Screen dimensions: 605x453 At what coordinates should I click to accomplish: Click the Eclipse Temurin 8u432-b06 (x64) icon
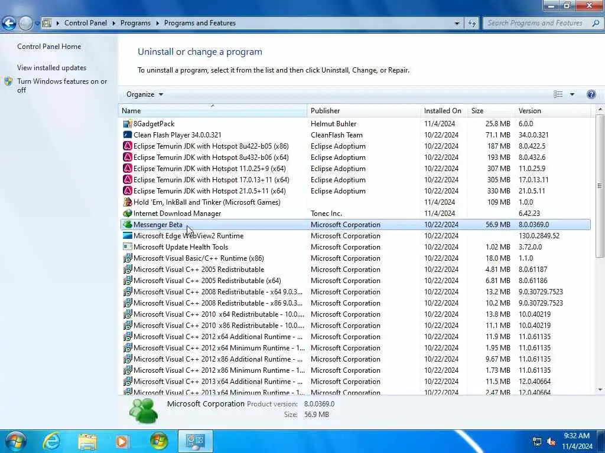coord(128,157)
